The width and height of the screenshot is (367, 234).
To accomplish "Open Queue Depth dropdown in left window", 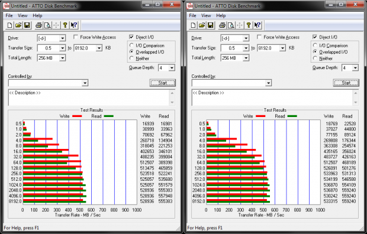I will pos(172,68).
